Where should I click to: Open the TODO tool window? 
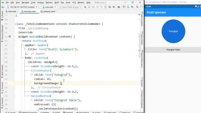tap(56, 112)
